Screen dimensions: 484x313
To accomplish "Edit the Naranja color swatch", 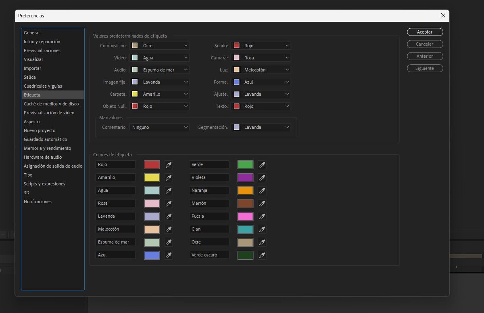I will tap(246, 191).
